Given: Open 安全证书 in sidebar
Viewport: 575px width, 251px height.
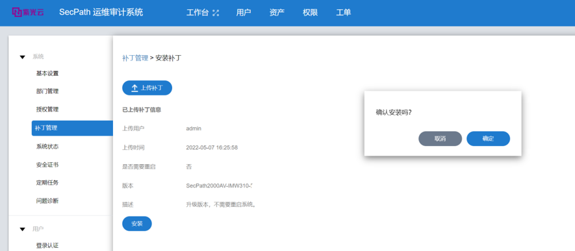Looking at the screenshot, I should [47, 165].
